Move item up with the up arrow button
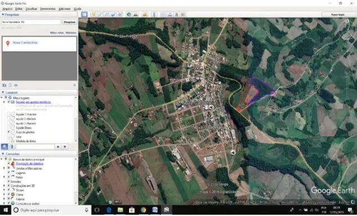Viewport: 357px width, 216px height. tap(58, 147)
